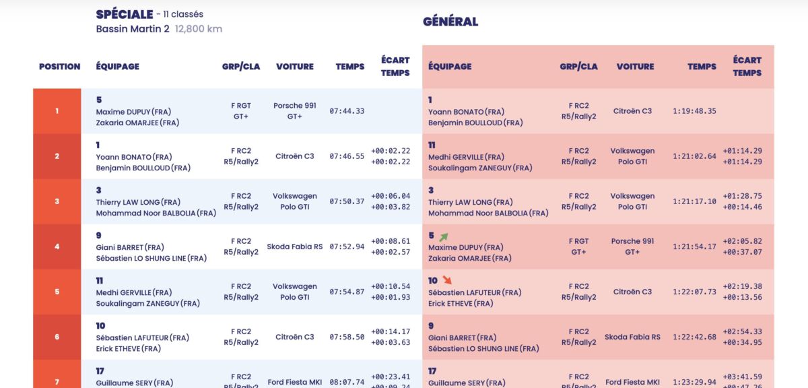
Task: Select the red position 1 cell
Action: (57, 111)
